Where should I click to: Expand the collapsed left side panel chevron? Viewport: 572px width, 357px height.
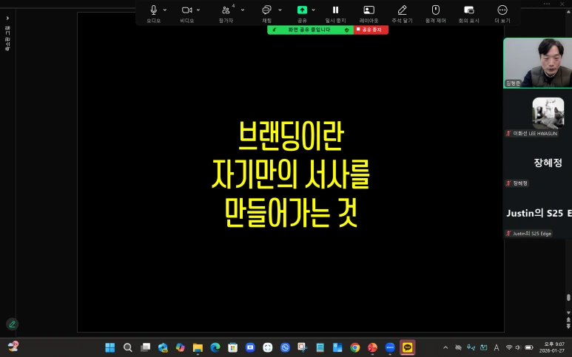point(7,18)
